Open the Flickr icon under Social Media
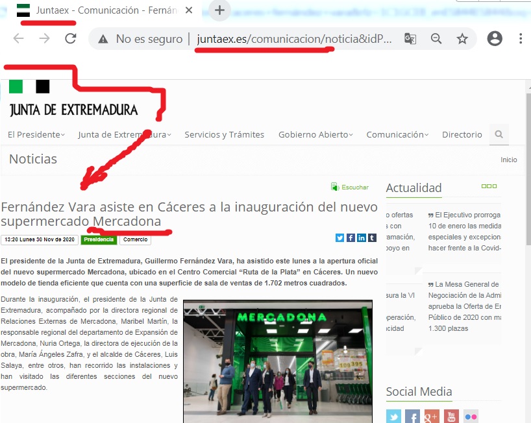This screenshot has height=423, width=531. (471, 416)
